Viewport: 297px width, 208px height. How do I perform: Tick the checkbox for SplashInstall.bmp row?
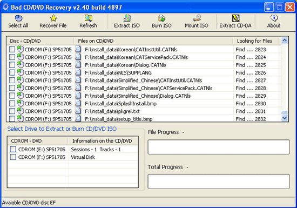(x=12, y=104)
